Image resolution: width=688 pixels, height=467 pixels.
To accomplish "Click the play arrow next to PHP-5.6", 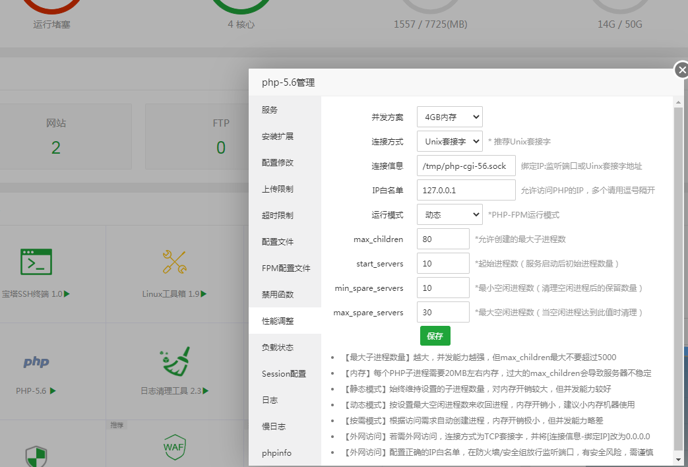I will pyautogui.click(x=53, y=390).
